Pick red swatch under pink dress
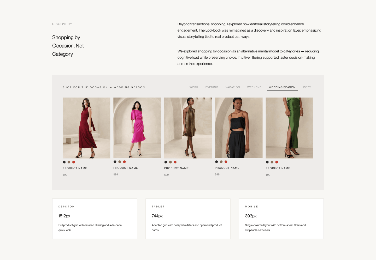The height and width of the screenshot is (260, 376). coord(124,162)
